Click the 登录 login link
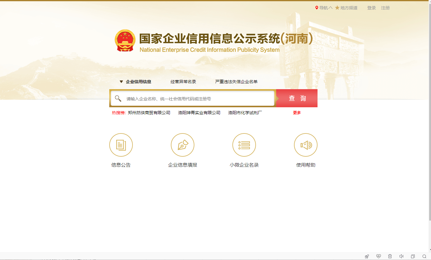This screenshot has width=431, height=260. (x=371, y=8)
